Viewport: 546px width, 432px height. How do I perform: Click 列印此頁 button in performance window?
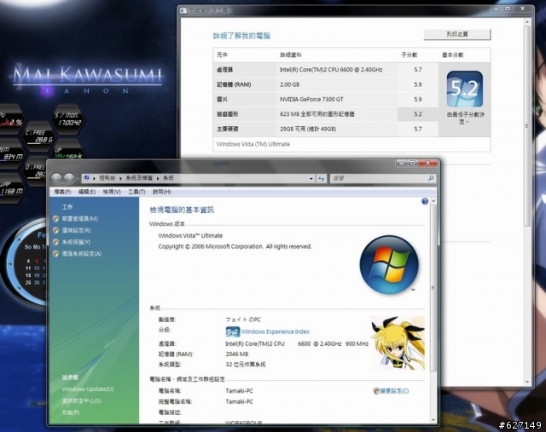[x=457, y=34]
